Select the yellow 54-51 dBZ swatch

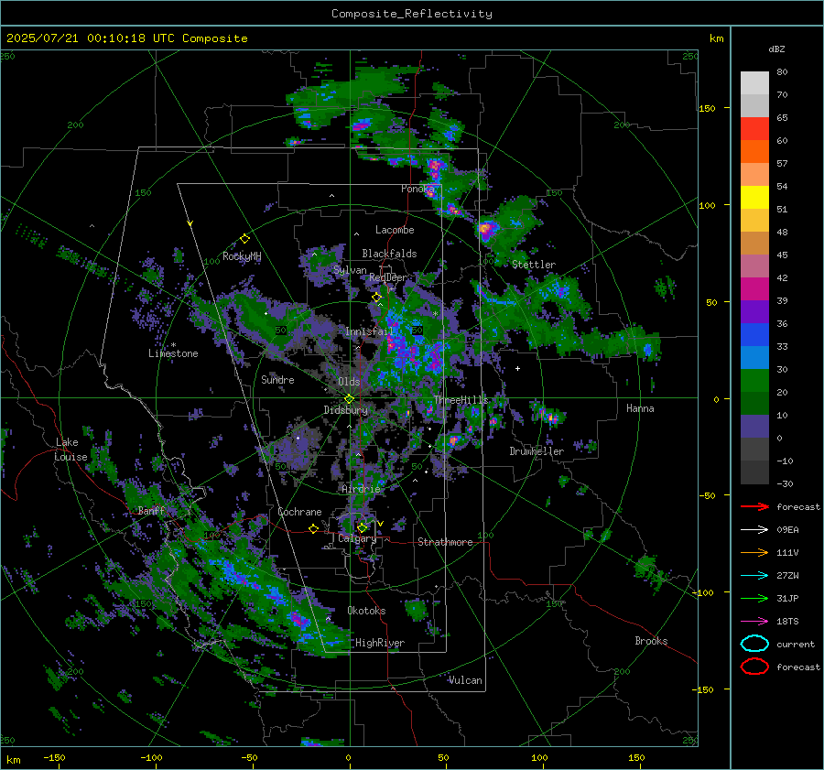point(754,198)
